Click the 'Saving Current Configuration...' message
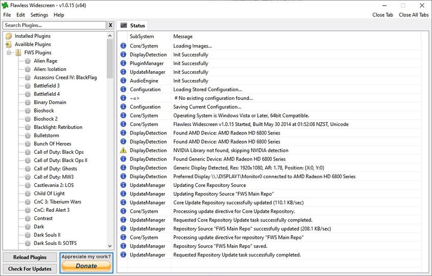 (x=207, y=107)
